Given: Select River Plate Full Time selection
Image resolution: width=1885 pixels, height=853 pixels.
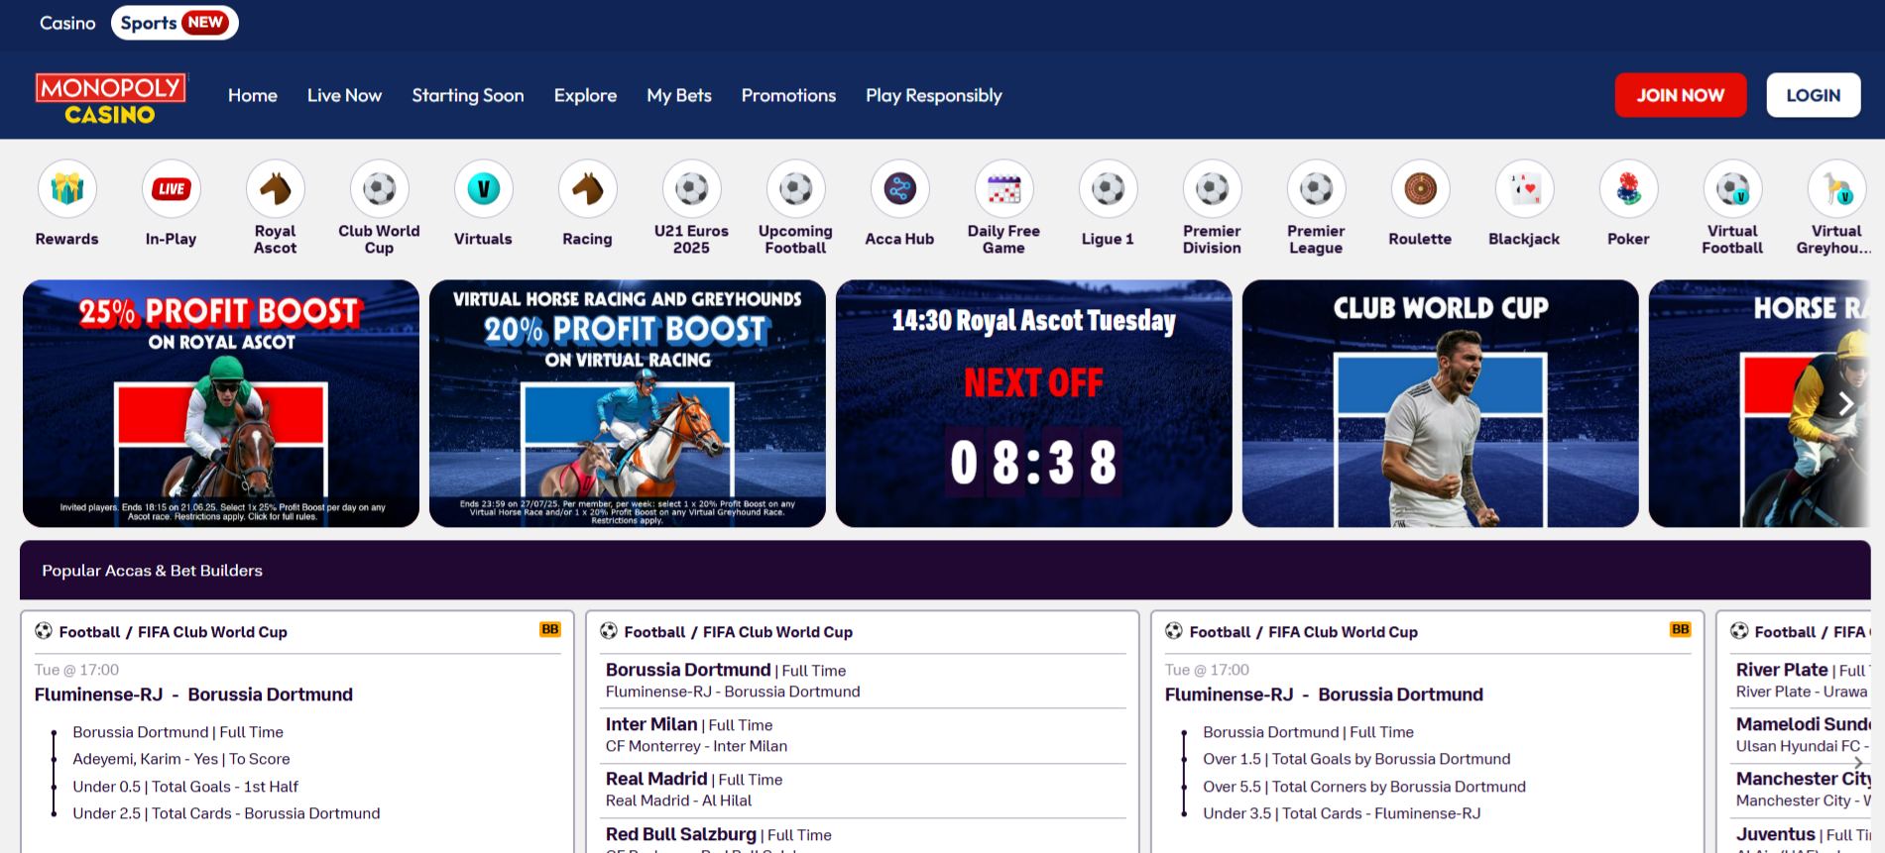Looking at the screenshot, I should [x=1801, y=681].
